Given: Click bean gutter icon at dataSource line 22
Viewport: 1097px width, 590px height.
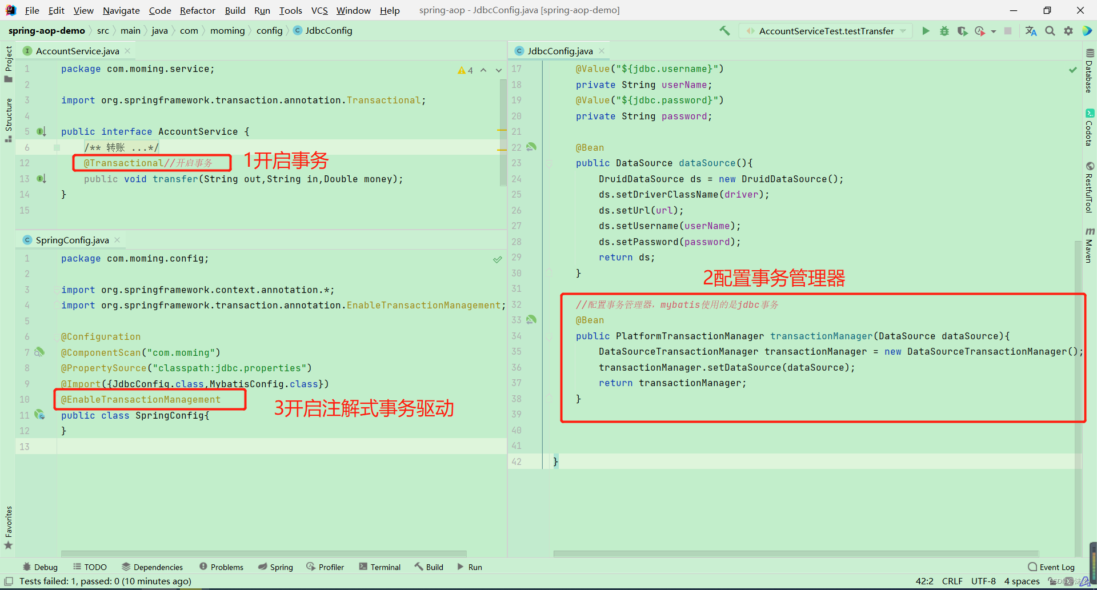Looking at the screenshot, I should tap(531, 147).
